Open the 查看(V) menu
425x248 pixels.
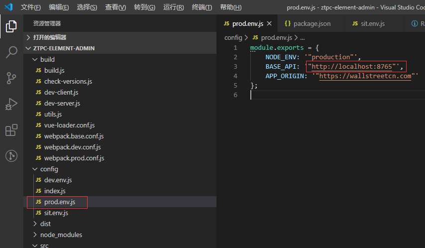[x=115, y=7]
